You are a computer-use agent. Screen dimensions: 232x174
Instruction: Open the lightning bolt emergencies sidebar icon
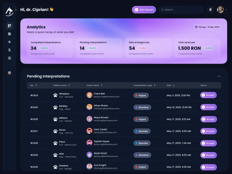point(9,42)
